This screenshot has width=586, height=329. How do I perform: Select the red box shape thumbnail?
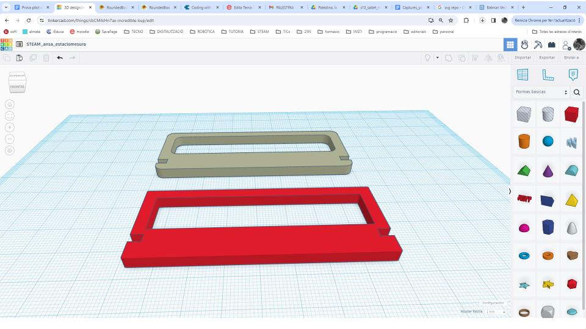(571, 114)
